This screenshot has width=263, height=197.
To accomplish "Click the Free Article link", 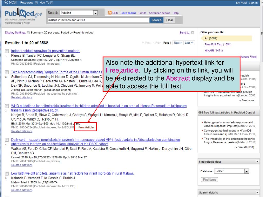I will click(86, 127).
